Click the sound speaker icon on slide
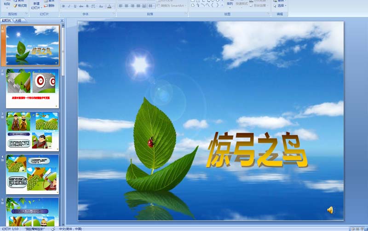 [330, 210]
